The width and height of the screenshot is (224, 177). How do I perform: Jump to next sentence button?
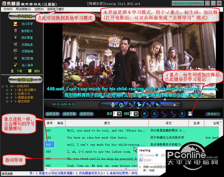click(x=148, y=105)
